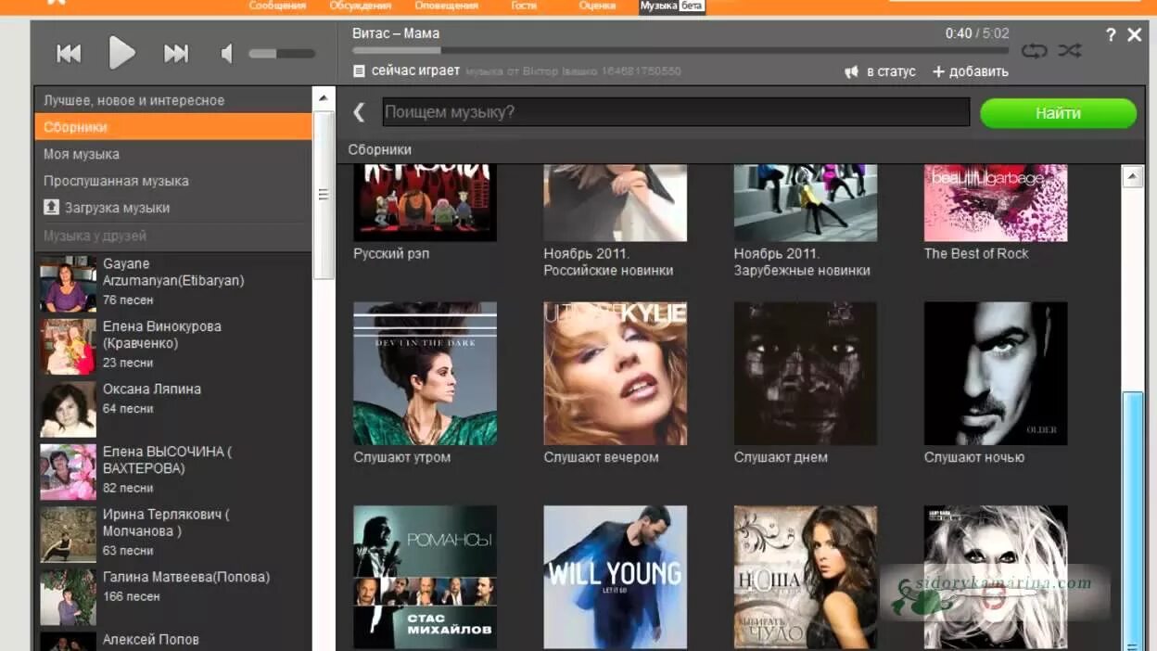Click Елена Винокурова's avatar photo
Viewport: 1157px width, 651px height.
coord(68,347)
